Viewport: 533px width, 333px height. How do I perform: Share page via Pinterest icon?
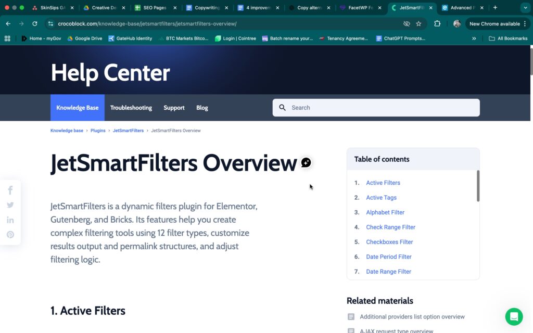click(10, 235)
